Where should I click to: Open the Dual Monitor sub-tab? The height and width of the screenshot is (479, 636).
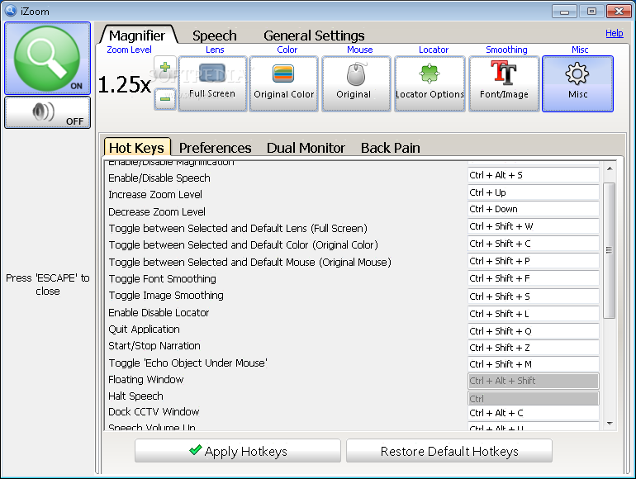click(x=306, y=148)
